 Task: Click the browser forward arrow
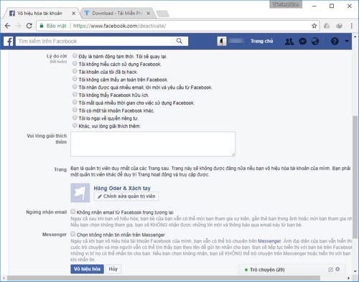pyautogui.click(x=18, y=26)
